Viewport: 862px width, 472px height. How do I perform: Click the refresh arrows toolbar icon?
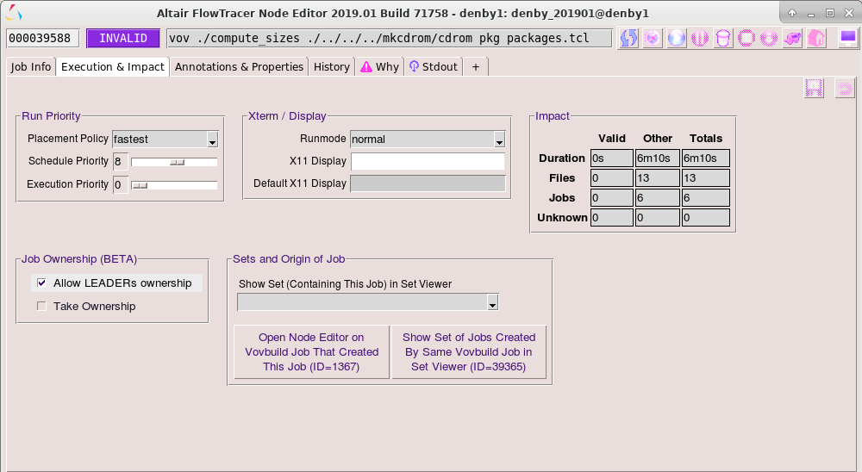(629, 39)
